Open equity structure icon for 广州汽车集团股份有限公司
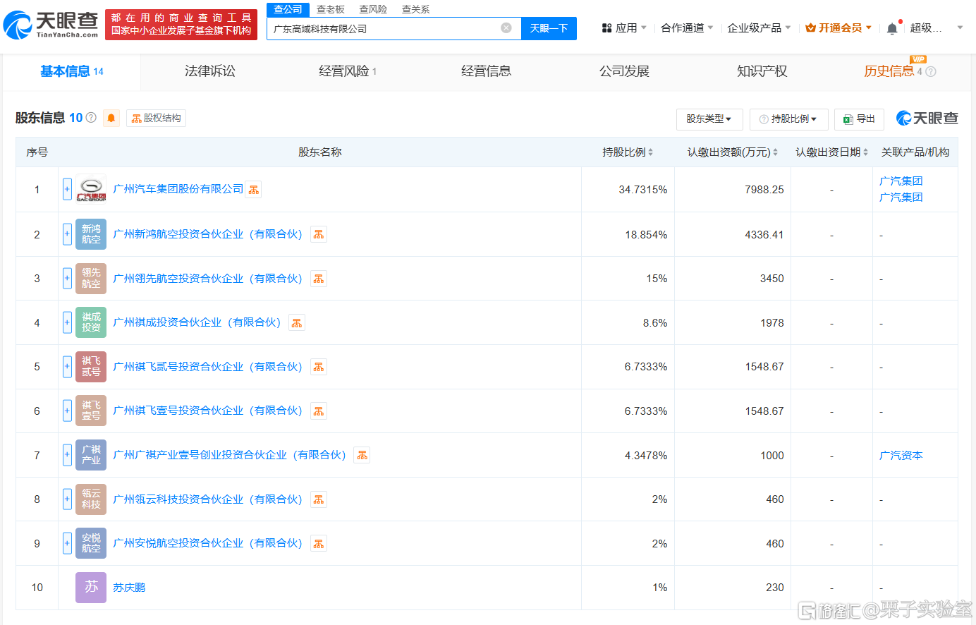 click(x=254, y=190)
